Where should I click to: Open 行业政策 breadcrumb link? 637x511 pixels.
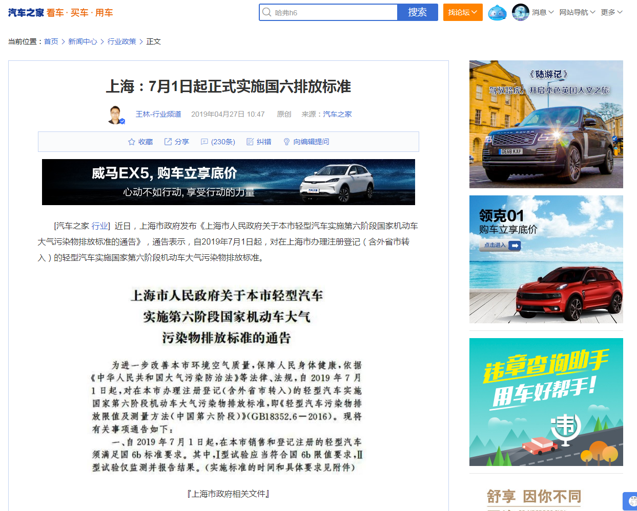122,41
